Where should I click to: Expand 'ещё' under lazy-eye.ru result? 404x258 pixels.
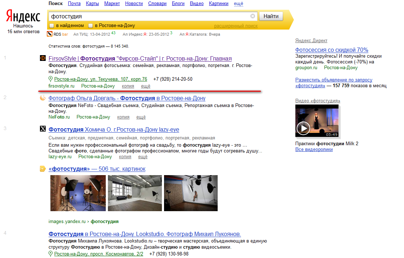click(143, 157)
